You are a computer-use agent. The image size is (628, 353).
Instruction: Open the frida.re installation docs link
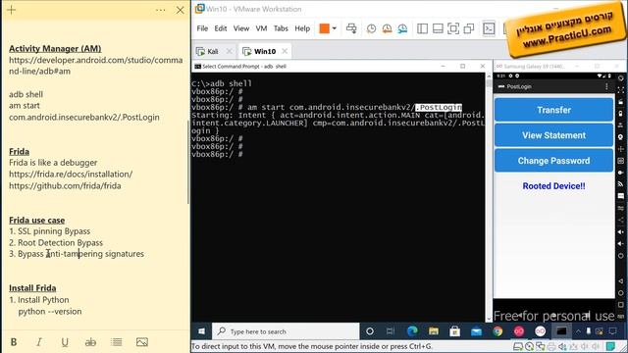click(x=71, y=175)
